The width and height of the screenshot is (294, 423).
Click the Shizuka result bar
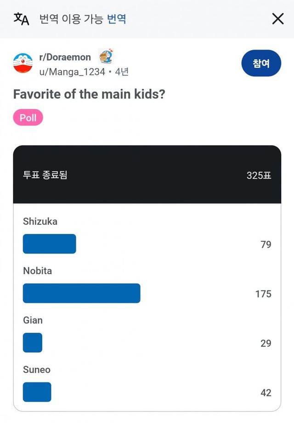(49, 244)
